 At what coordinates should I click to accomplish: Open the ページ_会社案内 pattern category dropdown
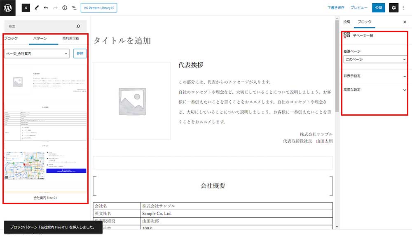click(x=37, y=53)
